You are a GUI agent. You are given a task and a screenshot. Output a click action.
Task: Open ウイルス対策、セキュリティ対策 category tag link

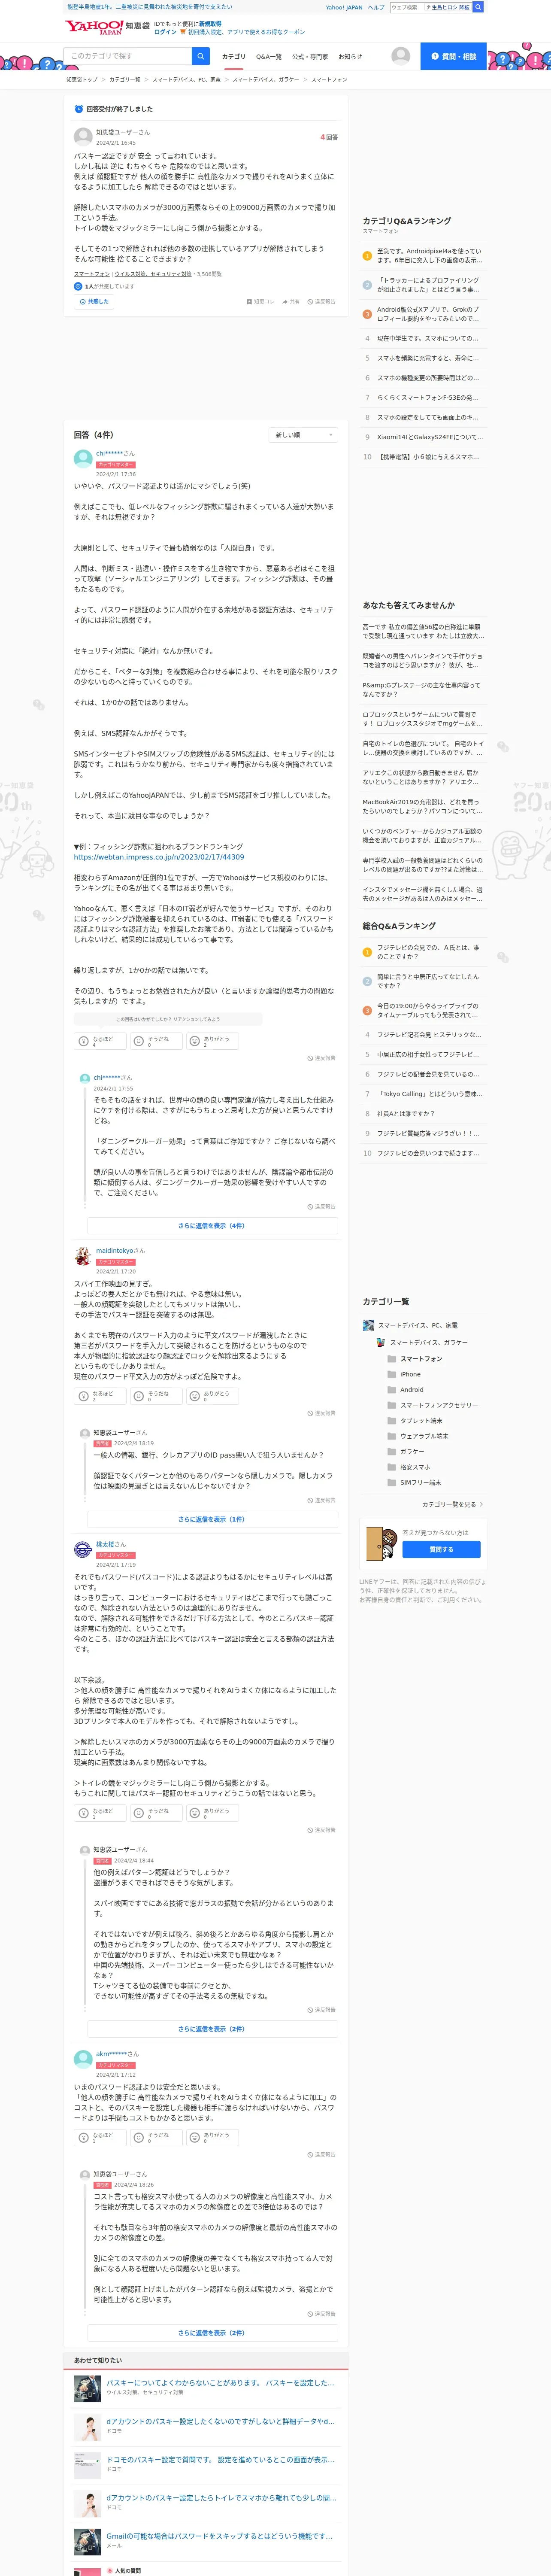tap(153, 274)
